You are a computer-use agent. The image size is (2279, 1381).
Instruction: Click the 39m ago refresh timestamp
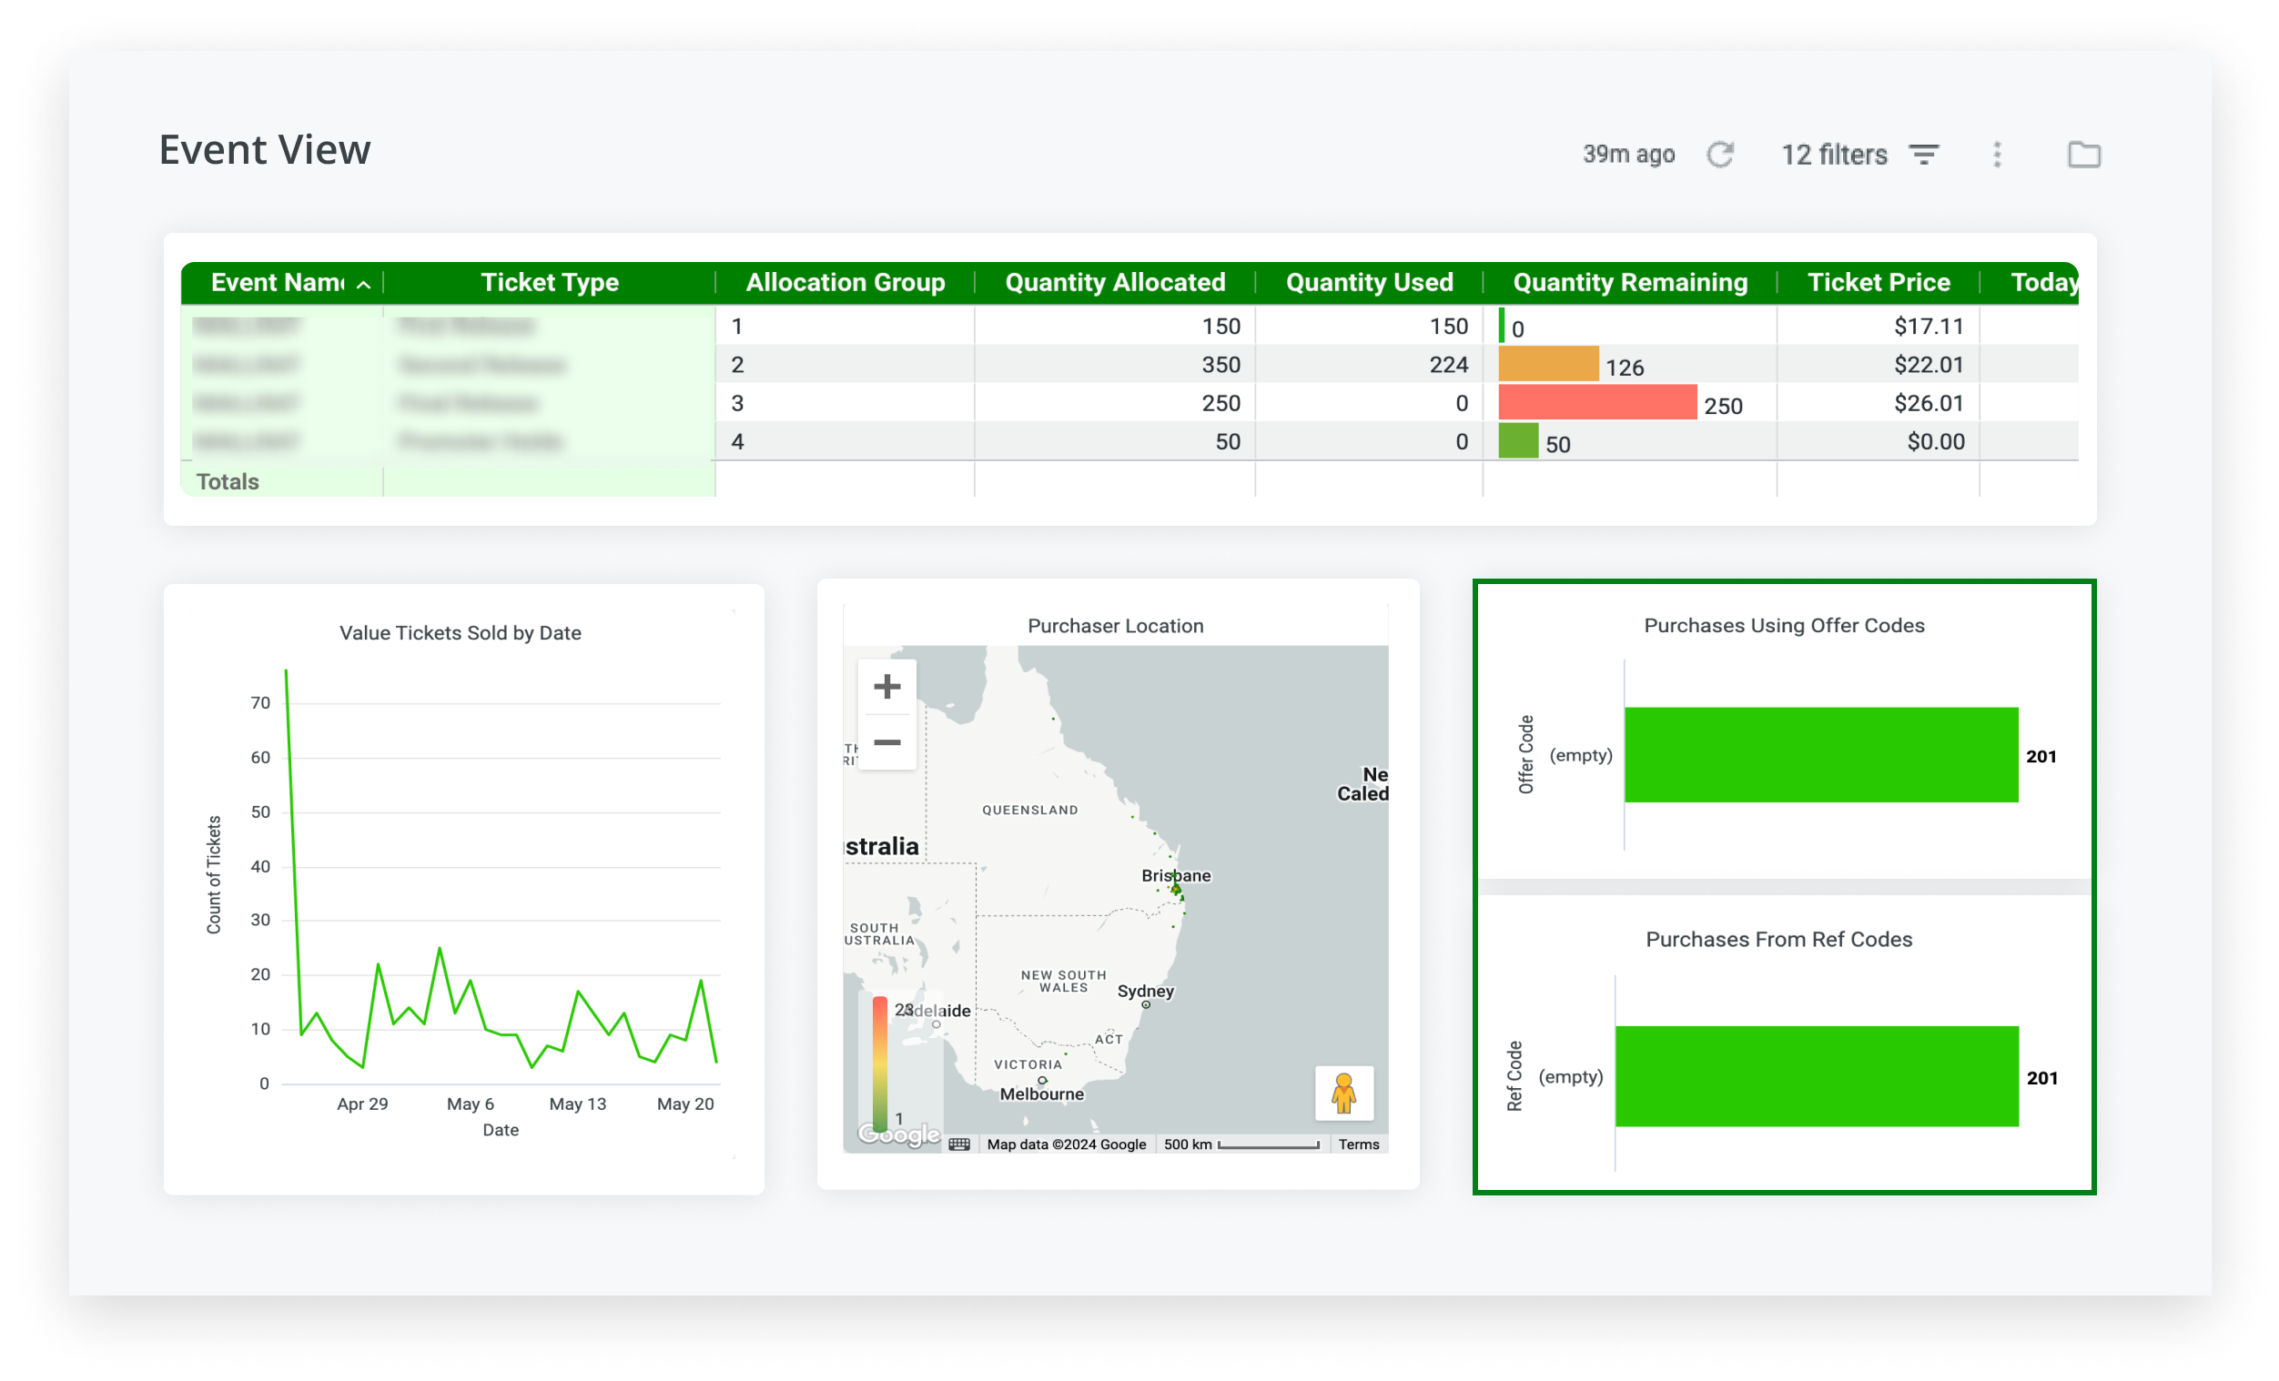tap(1628, 155)
